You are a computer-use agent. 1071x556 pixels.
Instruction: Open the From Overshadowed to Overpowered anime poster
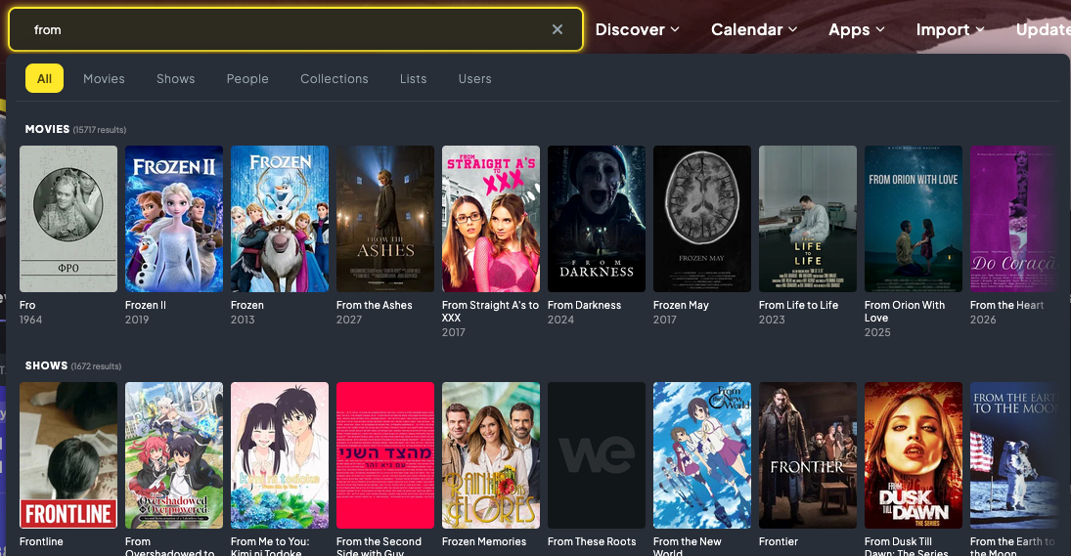pyautogui.click(x=174, y=455)
